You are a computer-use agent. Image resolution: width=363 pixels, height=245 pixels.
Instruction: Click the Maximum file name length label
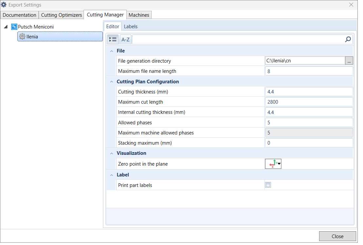pos(147,71)
